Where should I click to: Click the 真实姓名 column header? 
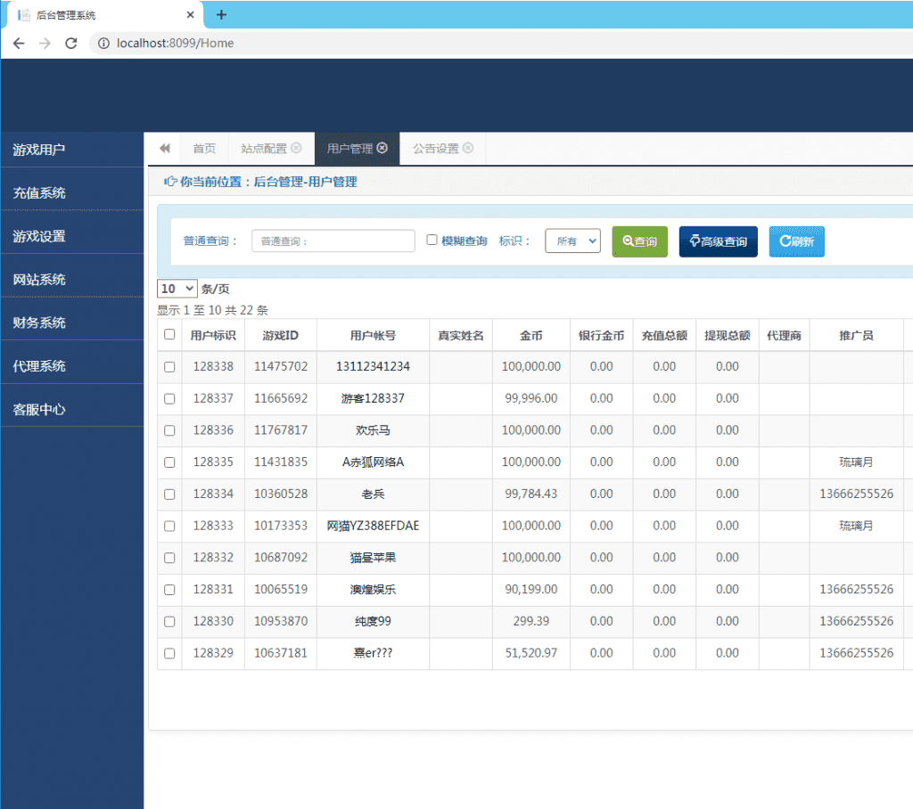coord(461,335)
